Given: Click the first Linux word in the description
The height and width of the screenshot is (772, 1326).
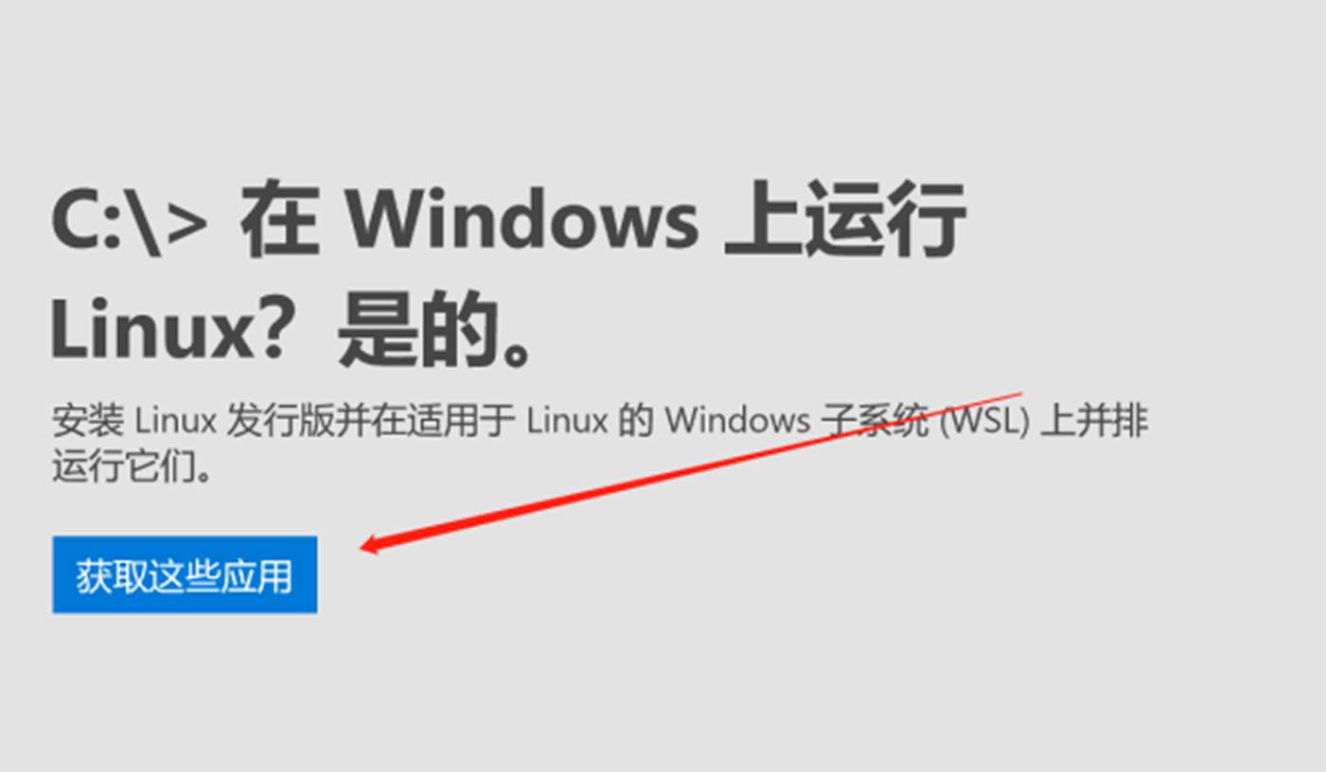Looking at the screenshot, I should click(176, 422).
